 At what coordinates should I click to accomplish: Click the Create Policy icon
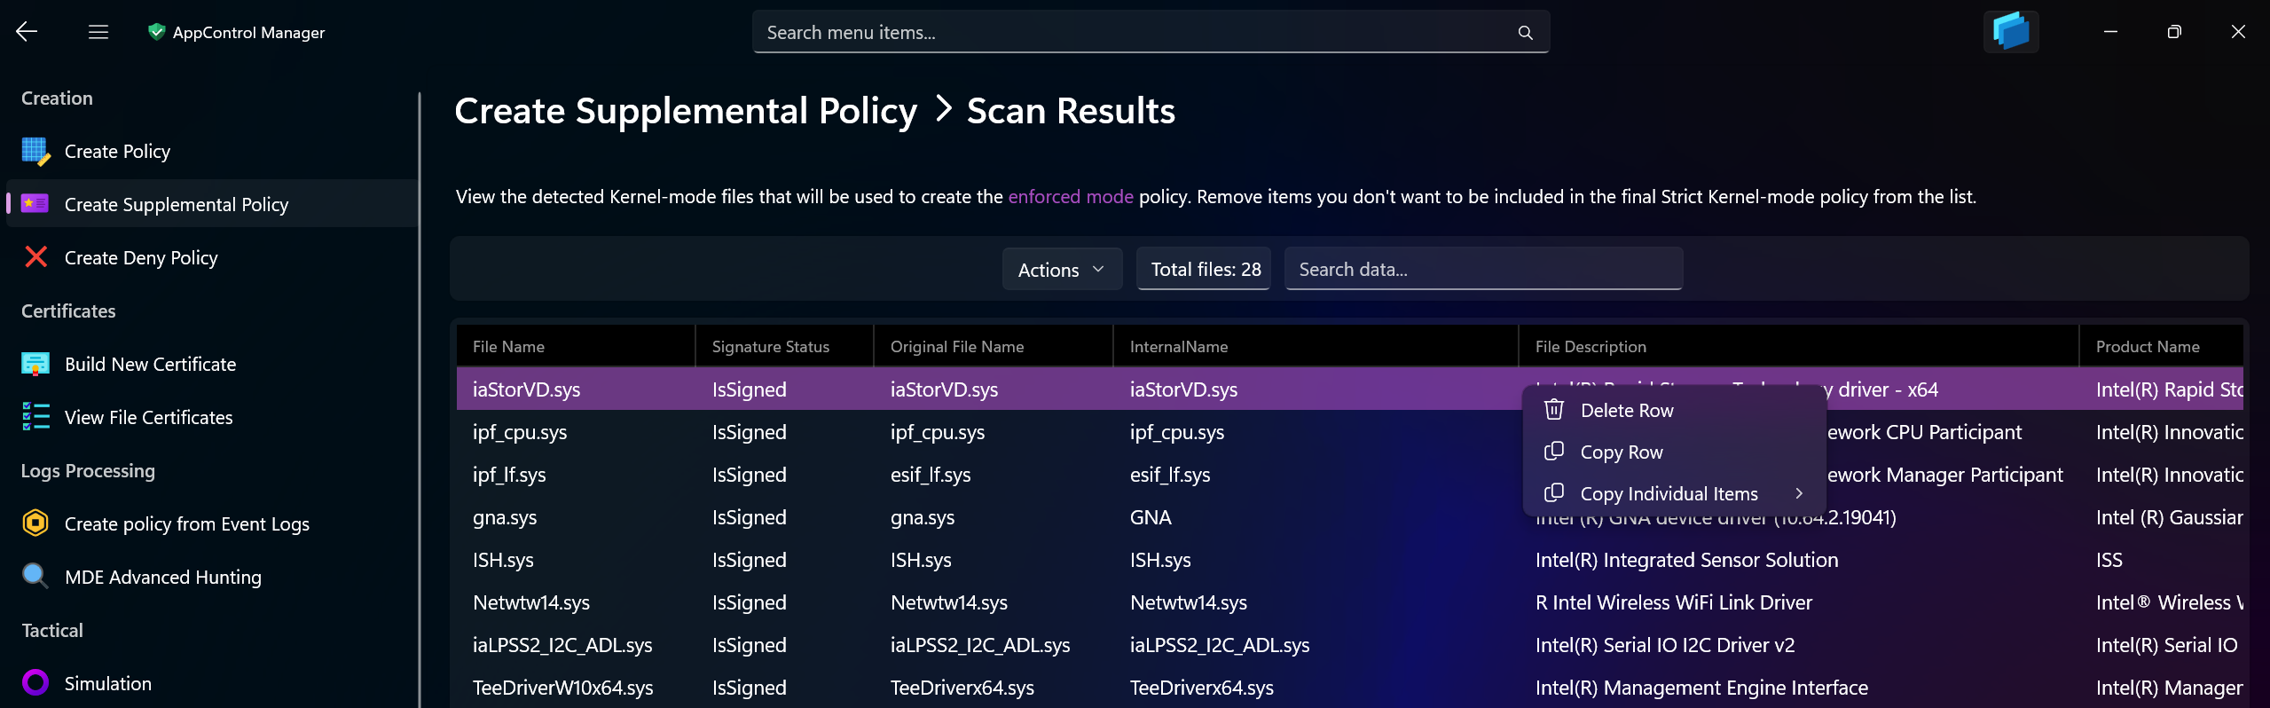[35, 152]
